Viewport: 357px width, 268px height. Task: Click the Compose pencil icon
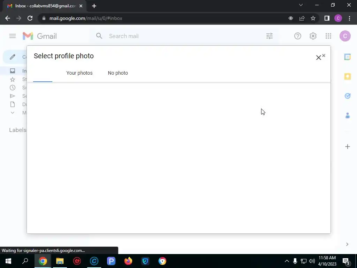click(13, 57)
